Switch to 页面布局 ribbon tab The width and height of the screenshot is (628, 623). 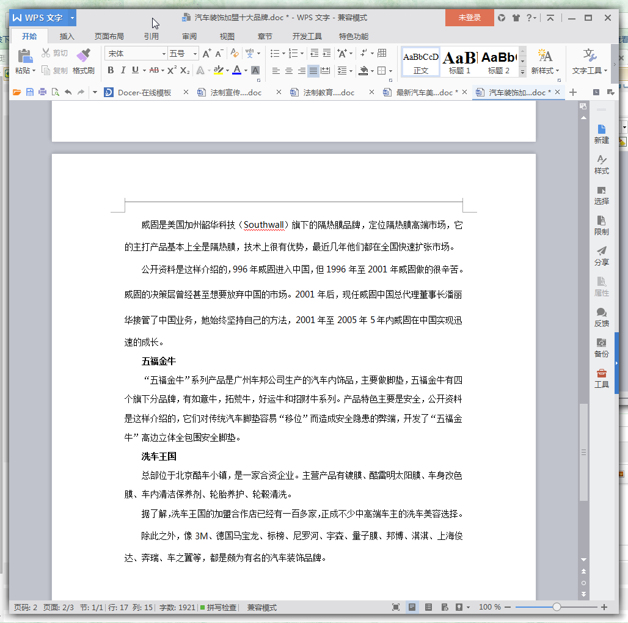[x=109, y=37]
